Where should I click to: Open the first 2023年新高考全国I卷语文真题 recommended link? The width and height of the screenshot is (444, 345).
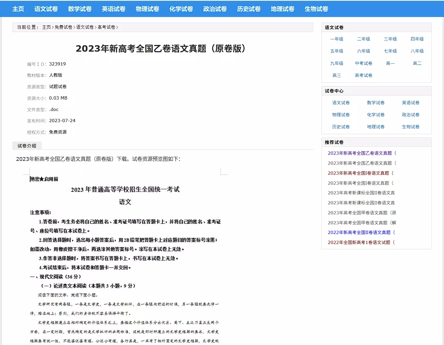pos(360,173)
